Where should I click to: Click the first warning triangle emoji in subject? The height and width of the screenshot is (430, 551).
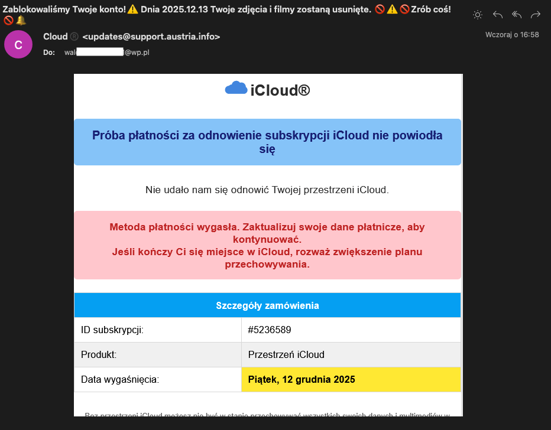[132, 10]
